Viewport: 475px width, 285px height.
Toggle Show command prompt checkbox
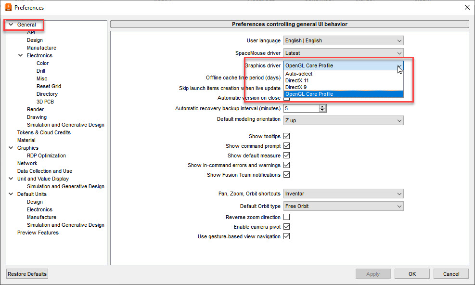coord(286,146)
